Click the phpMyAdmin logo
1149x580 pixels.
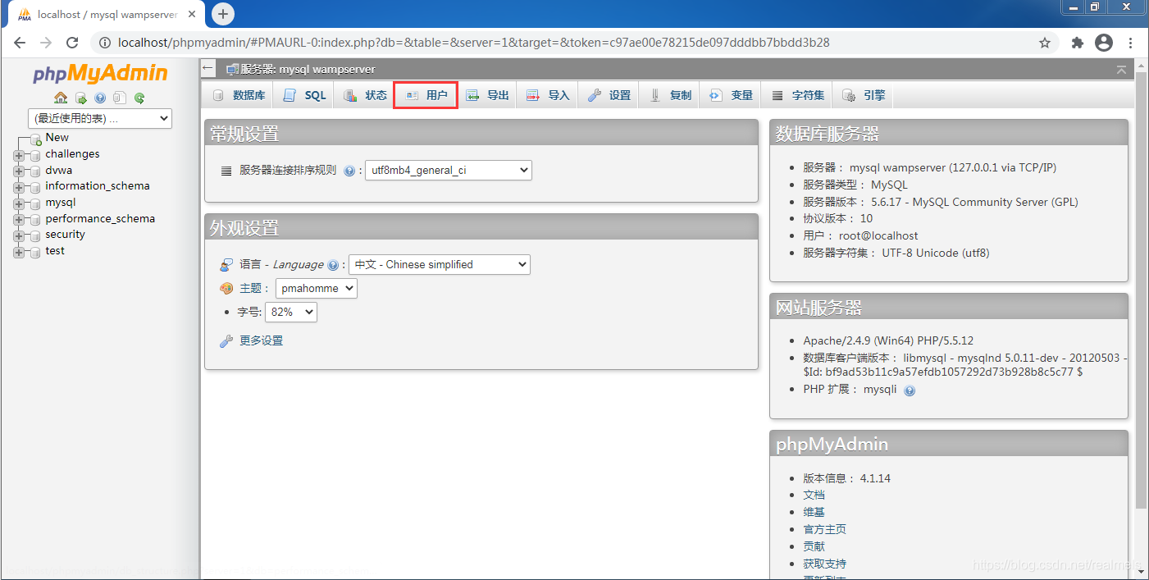click(100, 74)
